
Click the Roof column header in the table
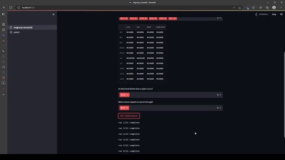[151, 27]
